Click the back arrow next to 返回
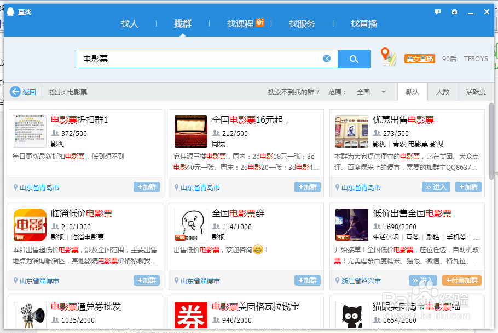This screenshot has width=498, height=333. click(x=15, y=92)
